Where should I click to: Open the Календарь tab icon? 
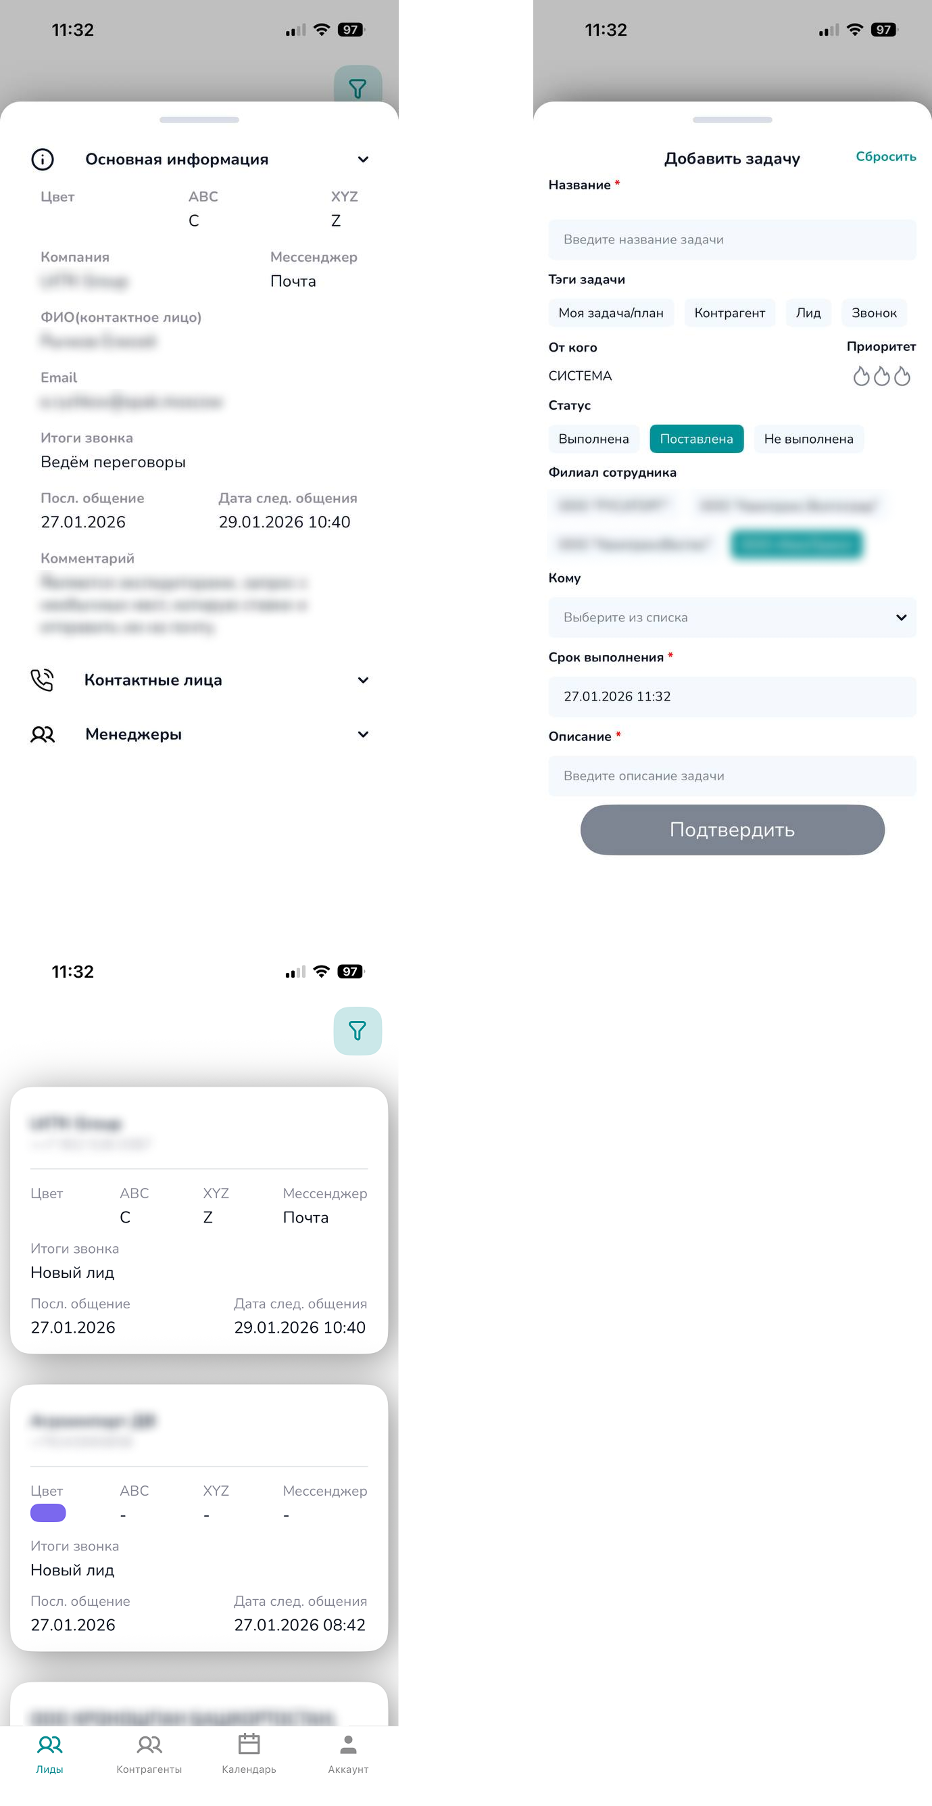tap(249, 1743)
